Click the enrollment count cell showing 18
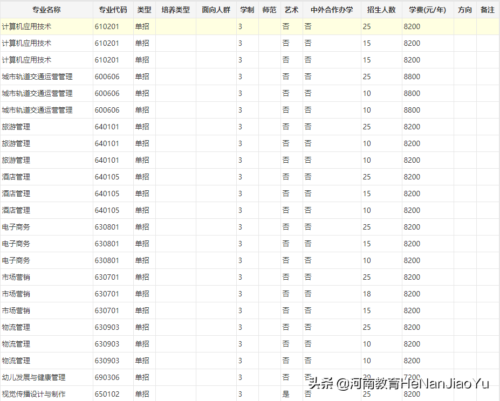Screen dimensions: 500x401 pos(367,294)
